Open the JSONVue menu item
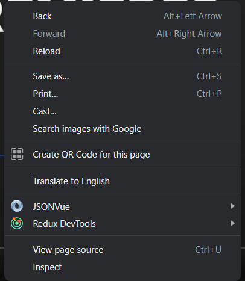This screenshot has width=245, height=281. 122,206
